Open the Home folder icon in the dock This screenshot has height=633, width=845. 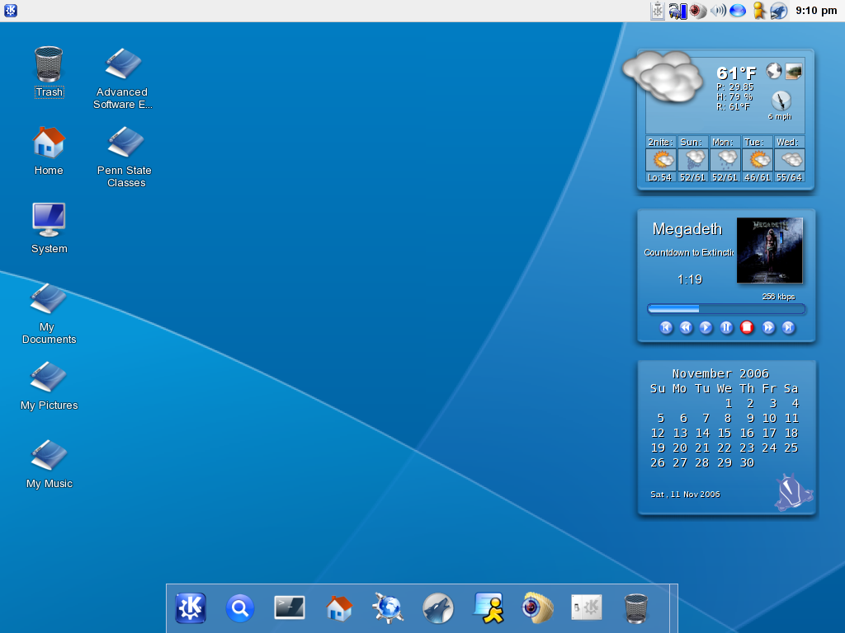click(x=339, y=608)
